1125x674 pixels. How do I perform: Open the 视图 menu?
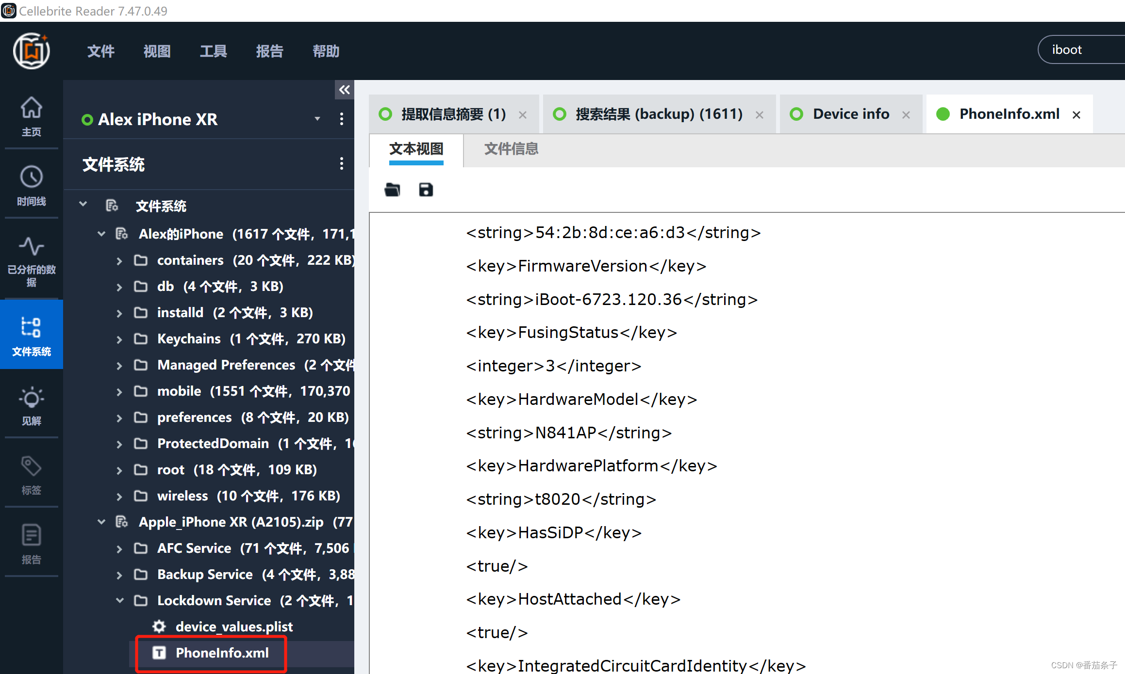click(x=157, y=51)
